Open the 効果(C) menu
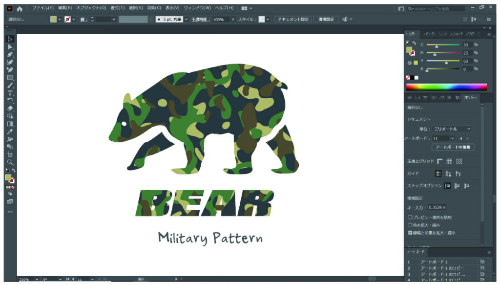Viewport: 500px width, 285px height. 154,8
